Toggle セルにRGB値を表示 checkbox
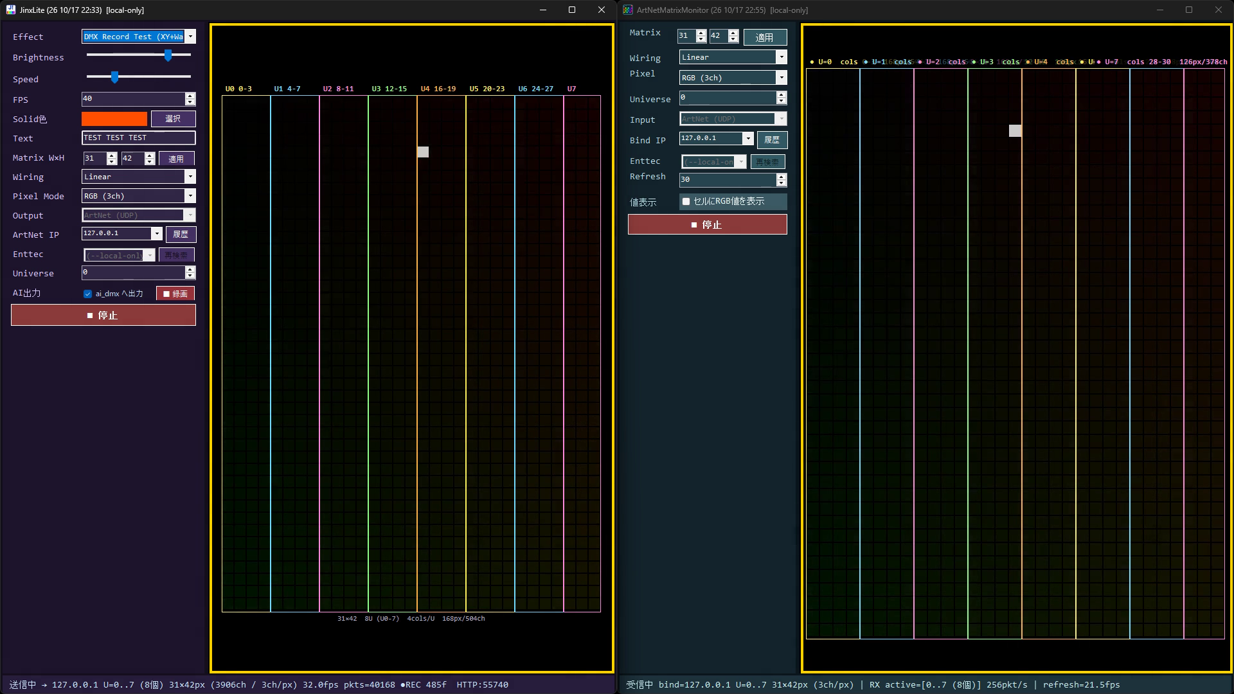Viewport: 1234px width, 694px height. 686,202
